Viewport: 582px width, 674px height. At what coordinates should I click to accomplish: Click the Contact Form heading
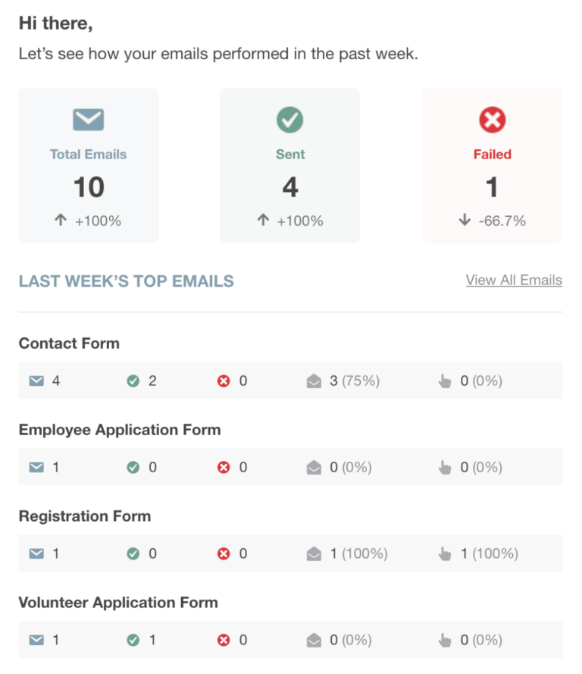(x=69, y=343)
